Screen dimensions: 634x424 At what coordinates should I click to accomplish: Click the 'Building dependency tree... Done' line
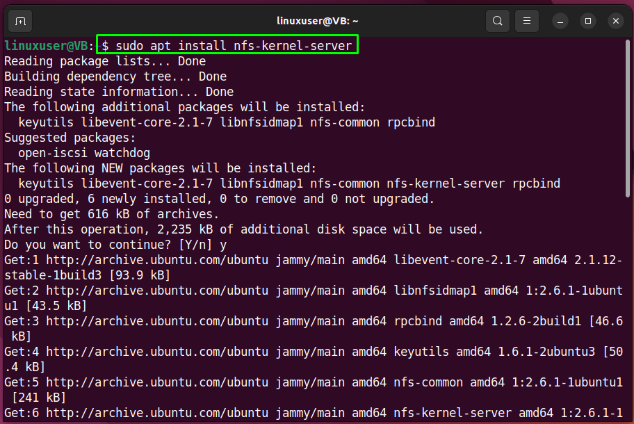(115, 76)
